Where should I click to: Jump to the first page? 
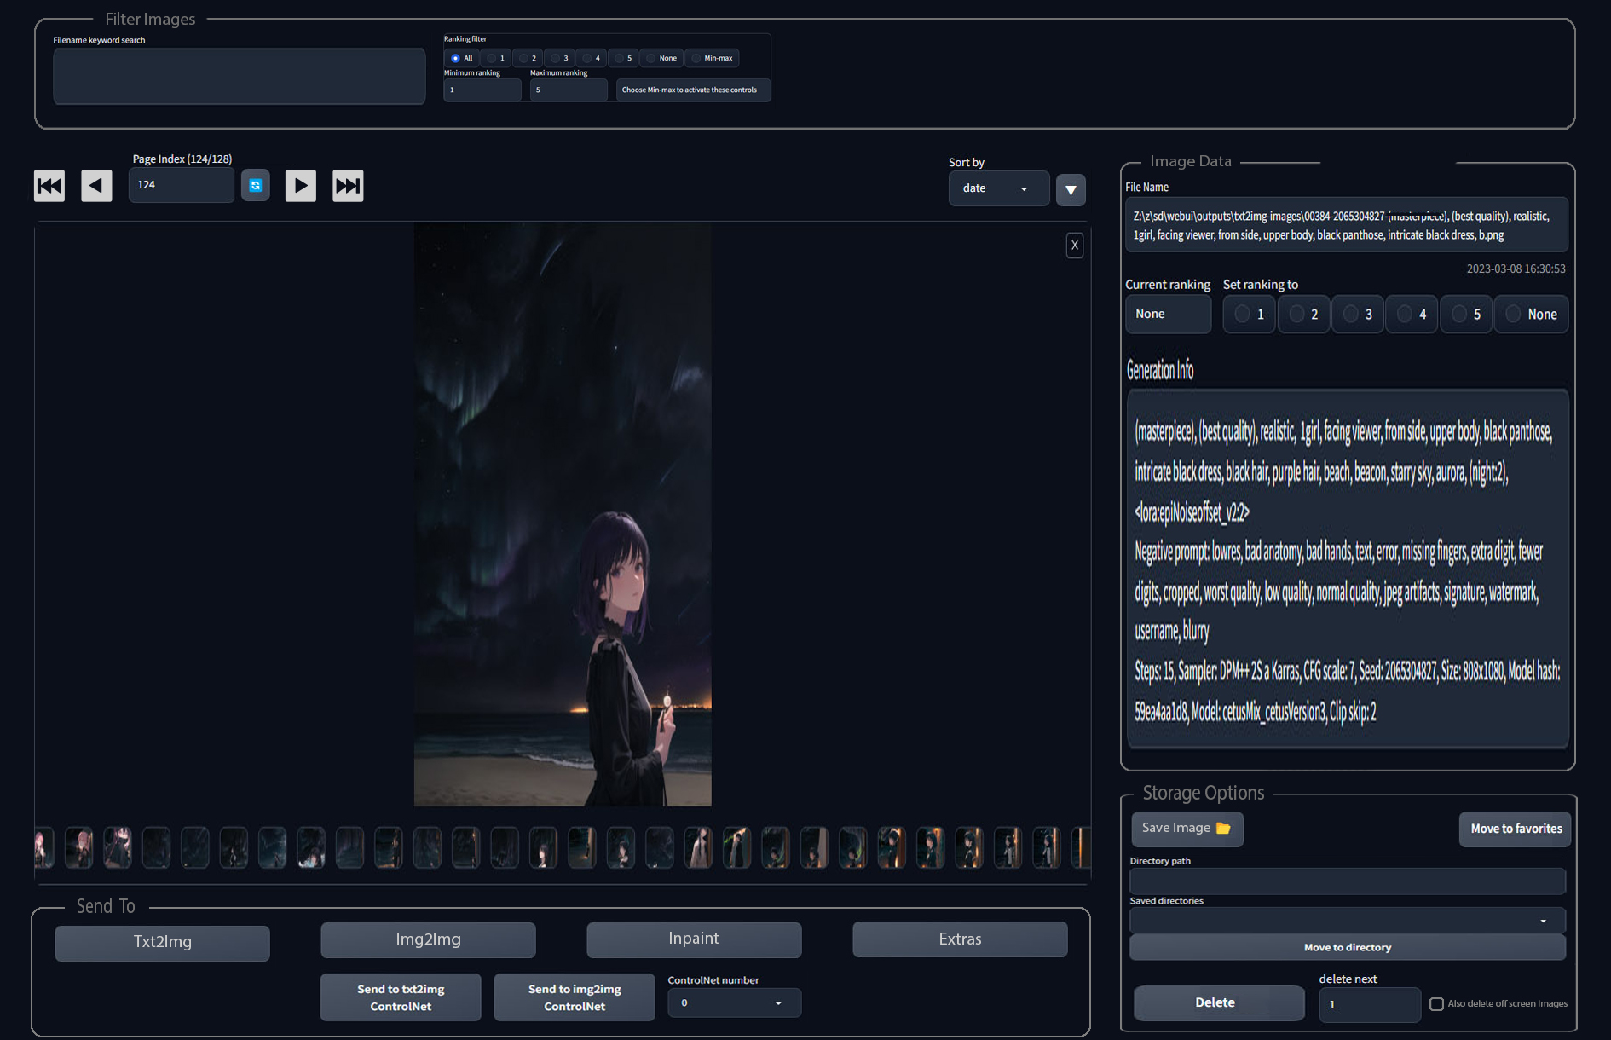(49, 185)
